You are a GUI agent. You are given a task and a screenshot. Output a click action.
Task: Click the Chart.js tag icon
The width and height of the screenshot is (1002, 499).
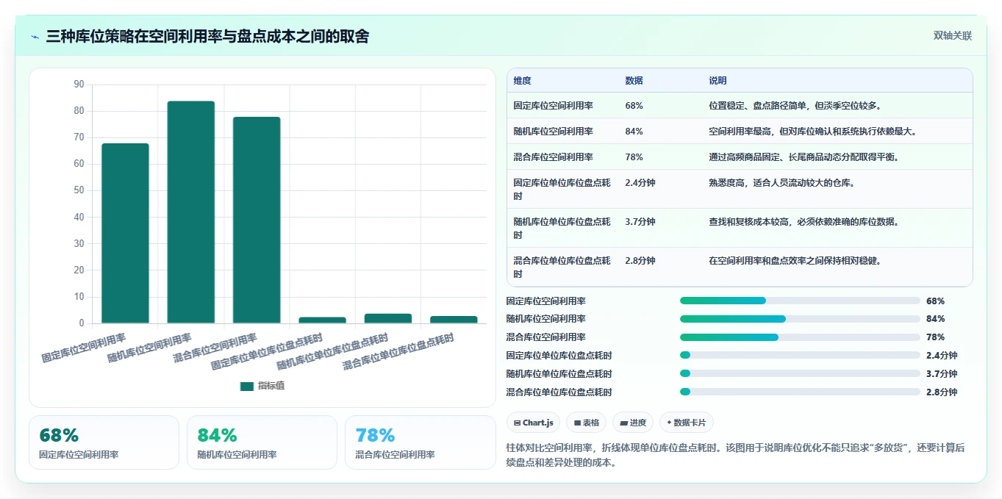[518, 423]
